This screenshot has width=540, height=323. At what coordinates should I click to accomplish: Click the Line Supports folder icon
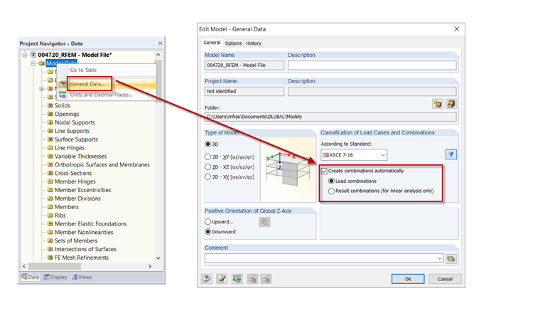click(50, 131)
